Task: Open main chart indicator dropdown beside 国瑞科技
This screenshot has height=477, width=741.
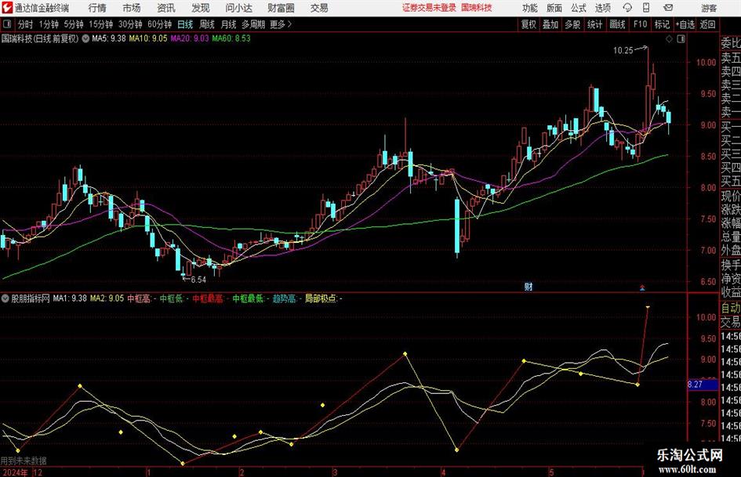Action: click(x=85, y=38)
